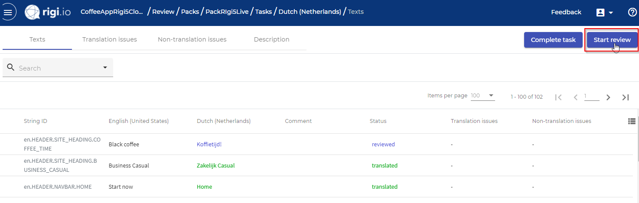
Task: Go to the first page of results
Action: pyautogui.click(x=559, y=97)
